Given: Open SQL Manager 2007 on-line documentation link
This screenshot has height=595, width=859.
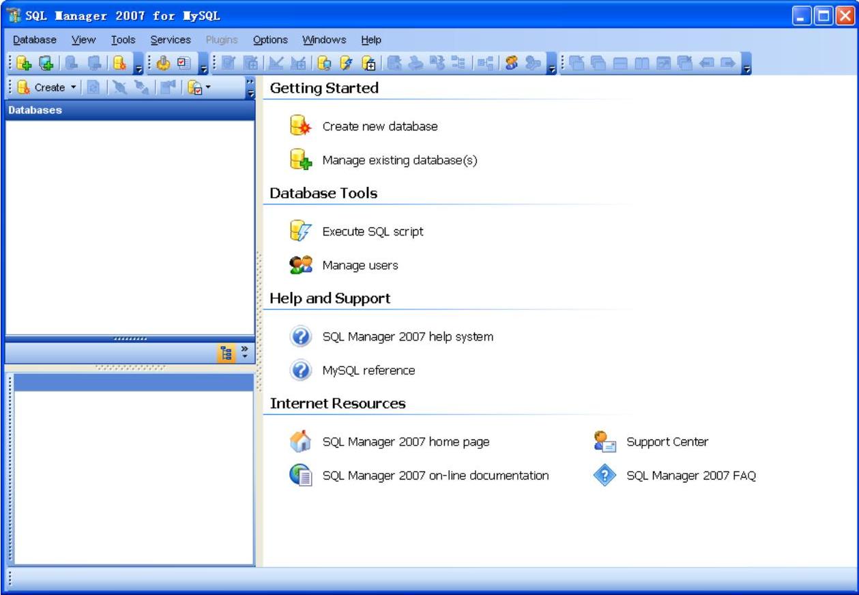Looking at the screenshot, I should (435, 476).
